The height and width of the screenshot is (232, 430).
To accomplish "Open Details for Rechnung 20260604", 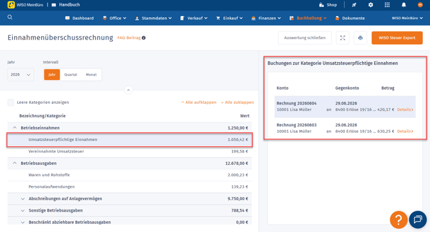I will point(405,110).
